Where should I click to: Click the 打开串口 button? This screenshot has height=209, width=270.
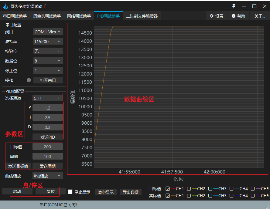48,80
